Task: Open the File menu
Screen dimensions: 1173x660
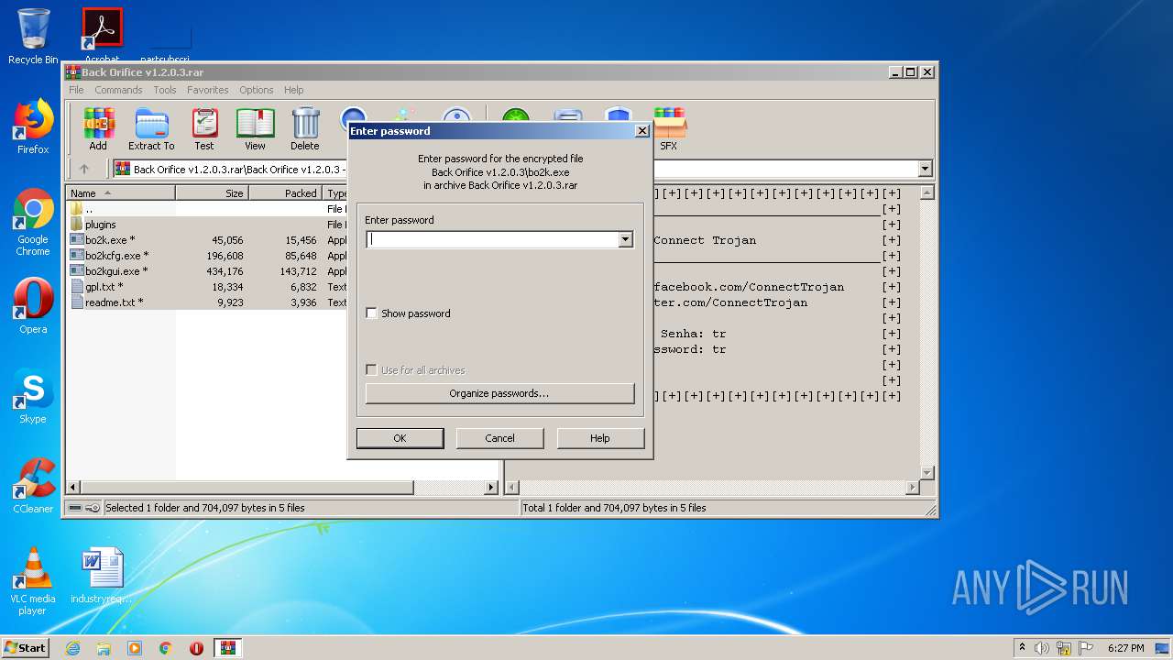Action: click(76, 90)
